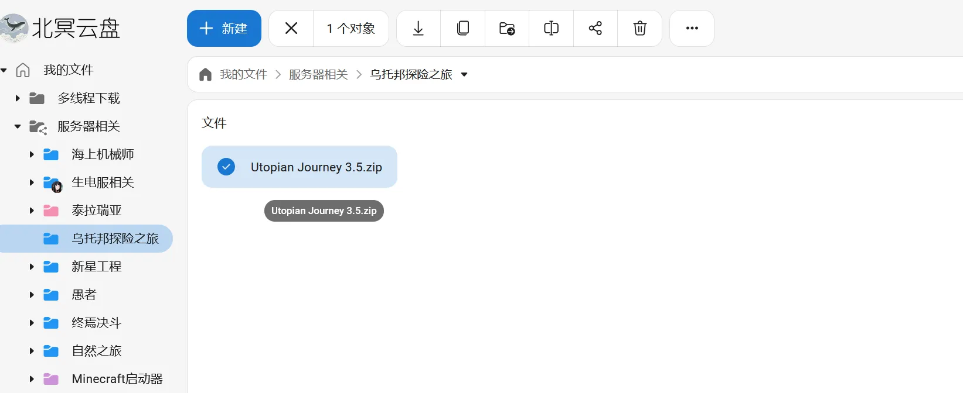Expand the Minecraft启动器 folder
Screen dimensions: 963x393
[x=32, y=379]
